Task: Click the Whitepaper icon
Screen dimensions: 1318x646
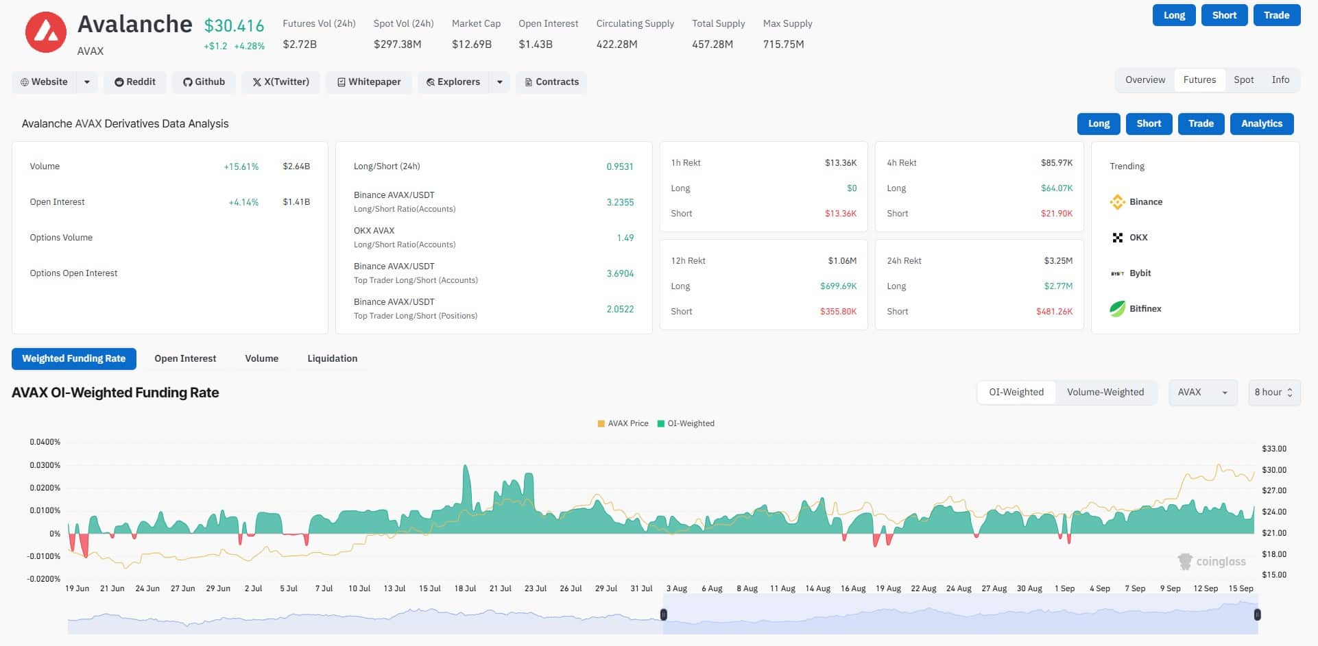Action: pos(342,82)
